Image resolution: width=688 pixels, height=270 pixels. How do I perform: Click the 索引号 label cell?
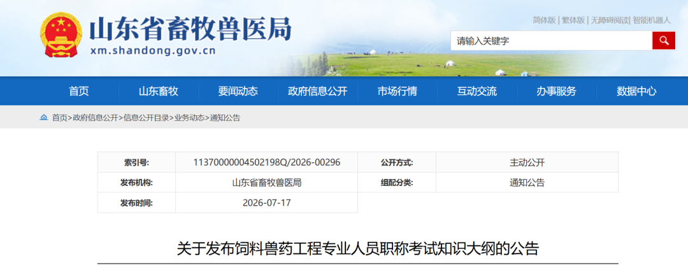(x=136, y=162)
